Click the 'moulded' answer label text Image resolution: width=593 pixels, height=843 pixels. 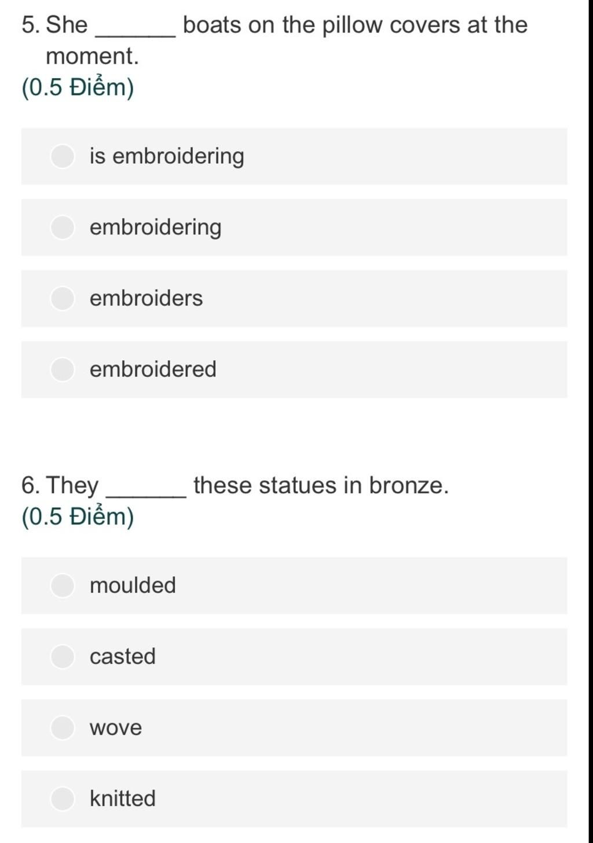pyautogui.click(x=133, y=585)
